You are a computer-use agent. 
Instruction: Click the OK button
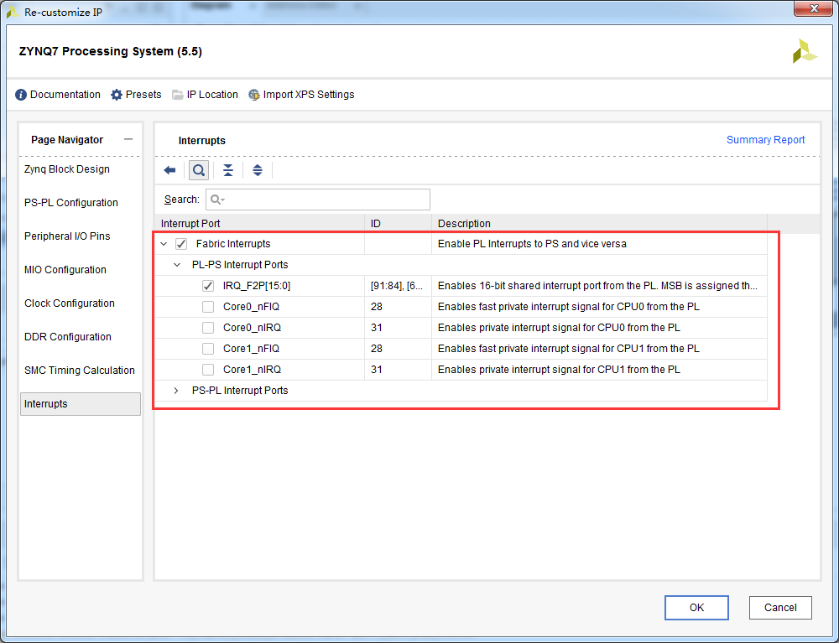pos(696,608)
